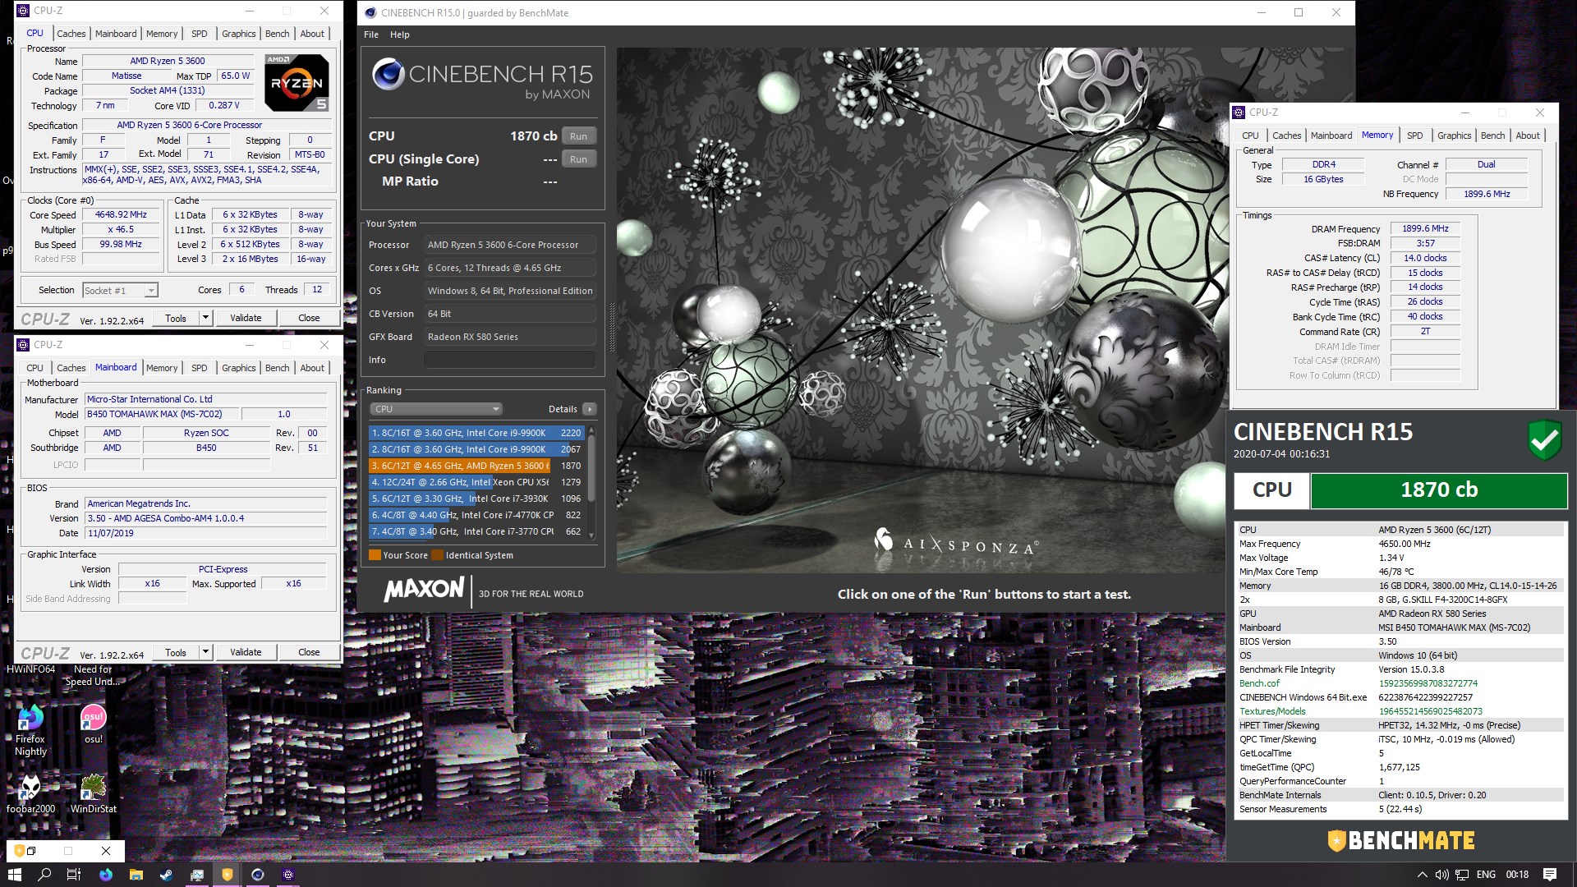Open the Bench tab in top CPU-Z window
The width and height of the screenshot is (1577, 887).
277,34
